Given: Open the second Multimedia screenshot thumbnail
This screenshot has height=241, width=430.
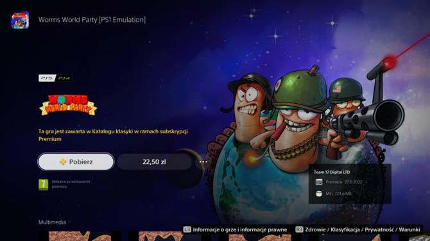Looking at the screenshot, I should pyautogui.click(x=169, y=236).
